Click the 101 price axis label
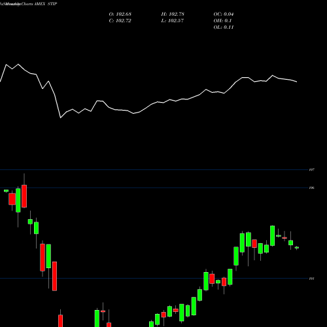The image size is (327, 327). [312, 279]
